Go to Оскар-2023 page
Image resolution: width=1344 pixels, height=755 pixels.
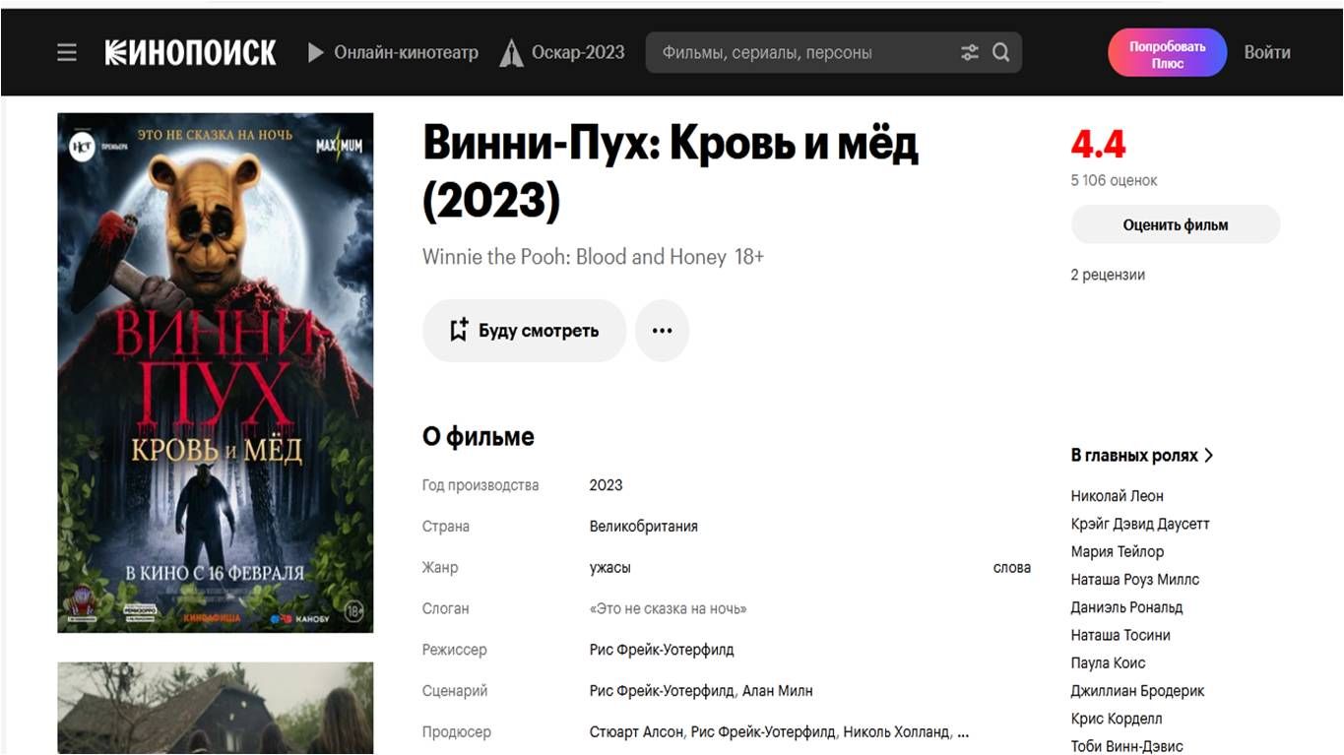[578, 53]
